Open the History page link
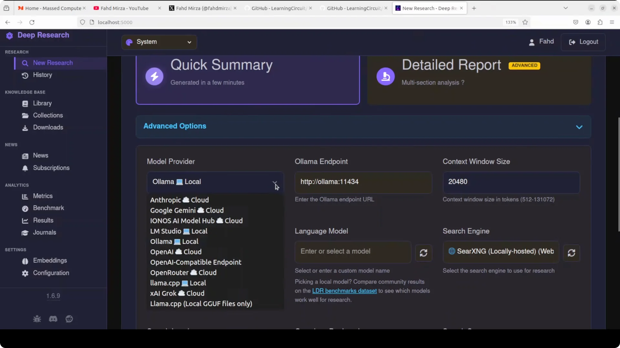This screenshot has height=348, width=620. click(x=42, y=75)
